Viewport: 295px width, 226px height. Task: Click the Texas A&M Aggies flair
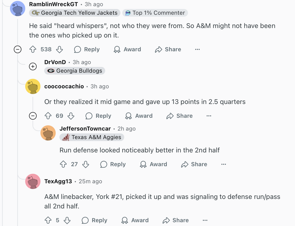coord(92,137)
